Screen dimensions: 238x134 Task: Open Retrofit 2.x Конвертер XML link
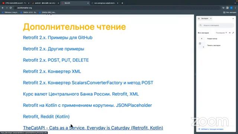click(x=52, y=71)
